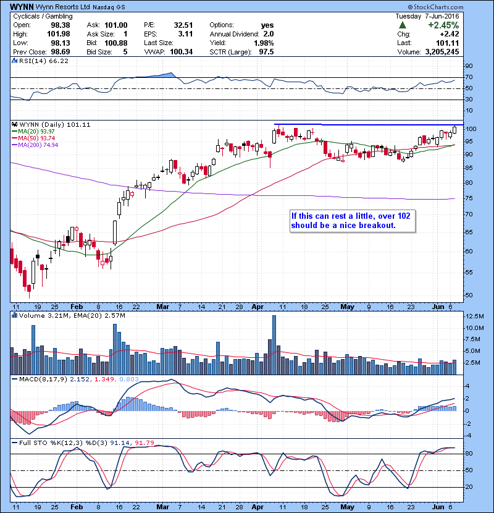Click the 'Nasdaq GS' exchange label
Image resolution: width=494 pixels, height=513 pixels.
point(109,7)
